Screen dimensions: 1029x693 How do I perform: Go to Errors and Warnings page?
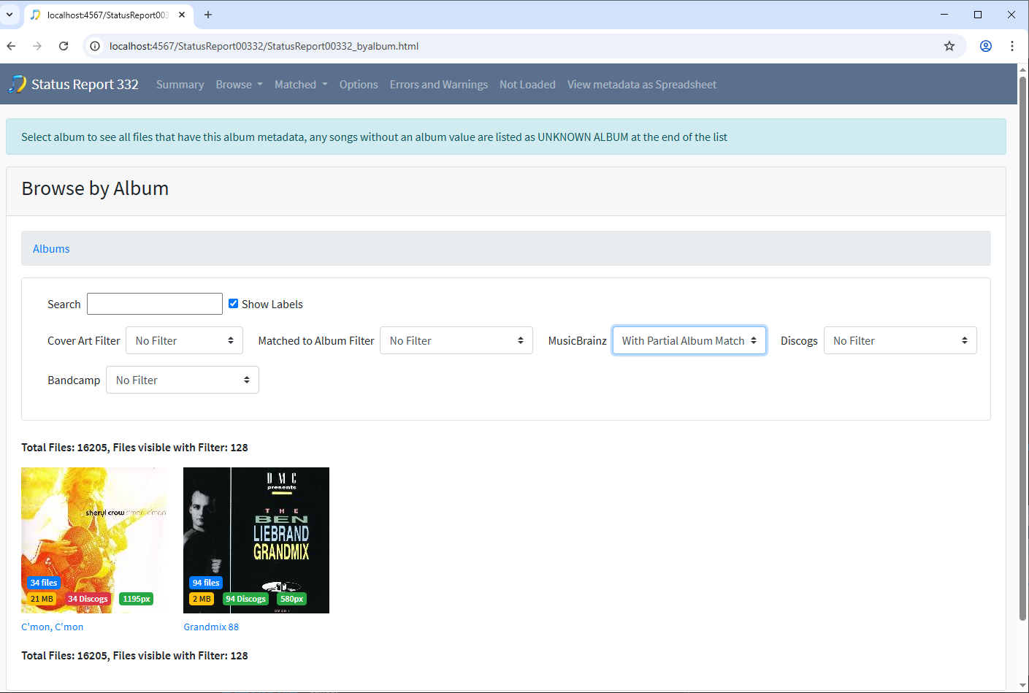click(439, 85)
